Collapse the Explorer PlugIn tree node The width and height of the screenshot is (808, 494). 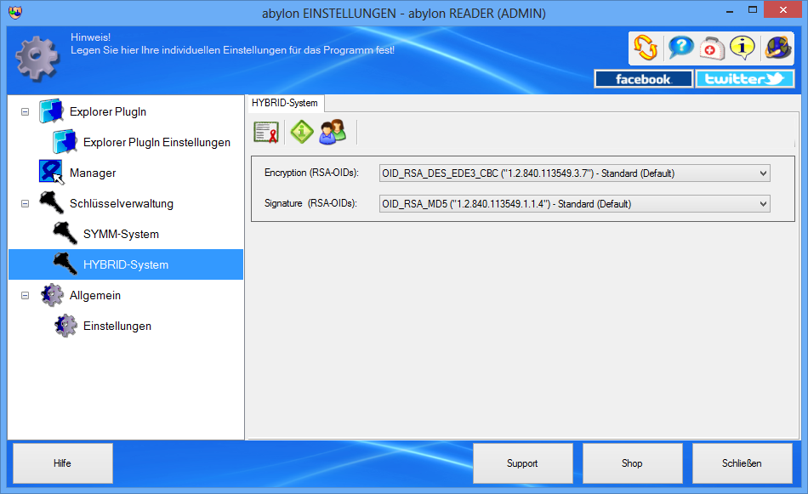pos(25,111)
